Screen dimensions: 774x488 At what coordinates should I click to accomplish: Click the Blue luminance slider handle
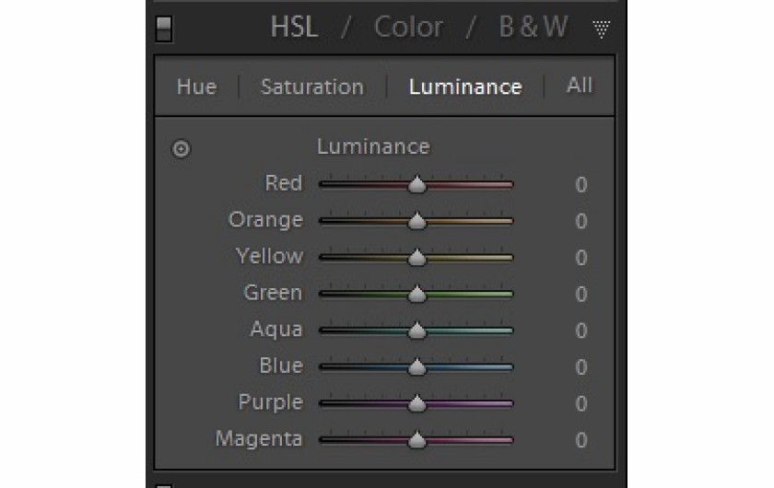pyautogui.click(x=417, y=366)
